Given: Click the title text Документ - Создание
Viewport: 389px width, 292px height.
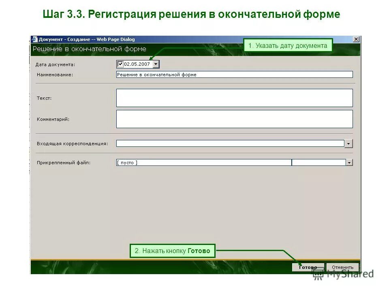Looking at the screenshot, I should [x=64, y=39].
